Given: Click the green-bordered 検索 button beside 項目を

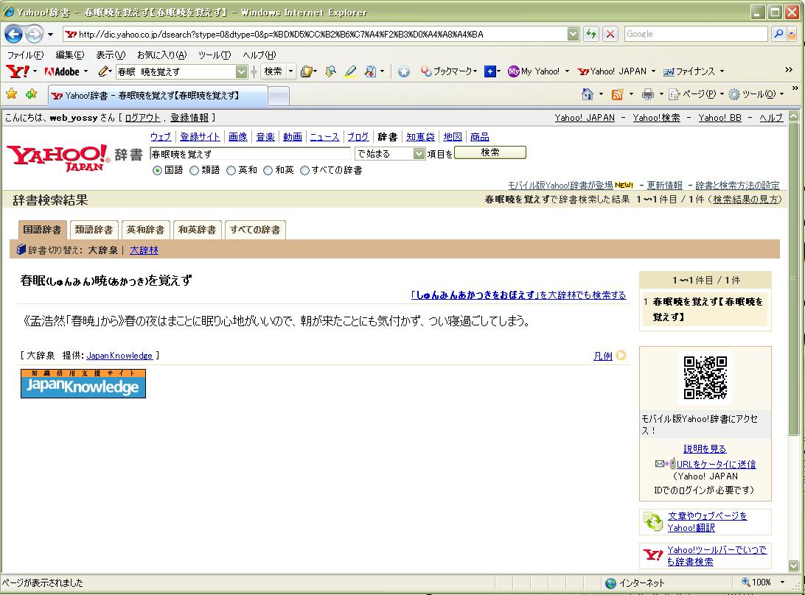Looking at the screenshot, I should (x=490, y=152).
